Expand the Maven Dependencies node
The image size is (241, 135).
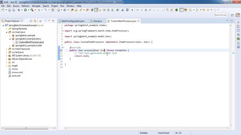7,59
